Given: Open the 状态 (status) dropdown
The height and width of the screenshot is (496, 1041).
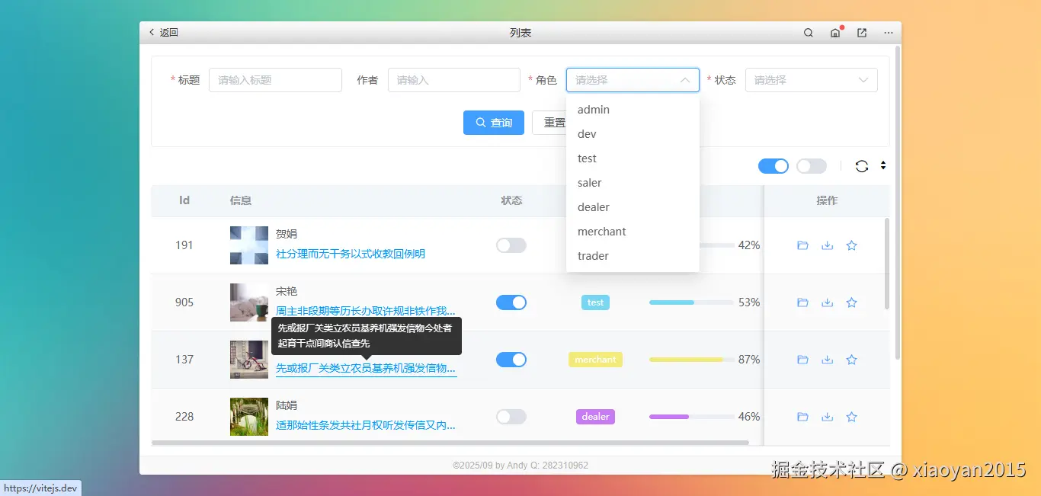Looking at the screenshot, I should click(811, 79).
